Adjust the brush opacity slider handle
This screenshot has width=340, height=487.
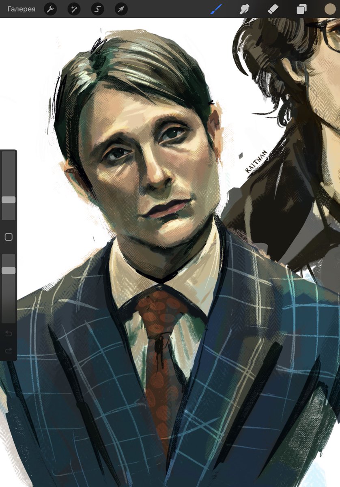click(x=9, y=270)
